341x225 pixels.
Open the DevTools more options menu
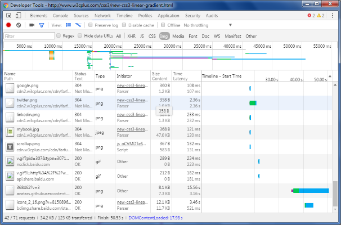pos(332,16)
